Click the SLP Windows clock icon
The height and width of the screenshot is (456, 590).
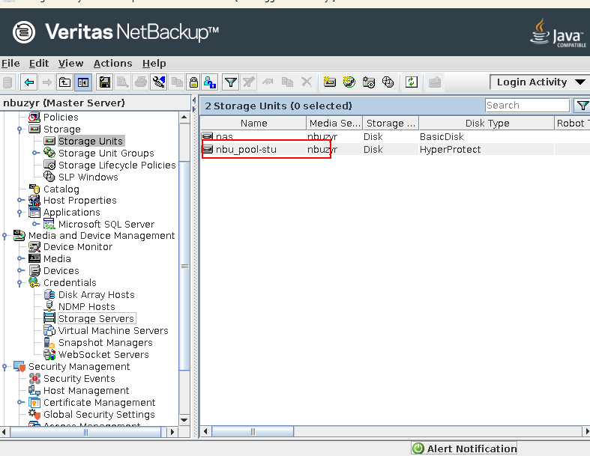point(49,177)
